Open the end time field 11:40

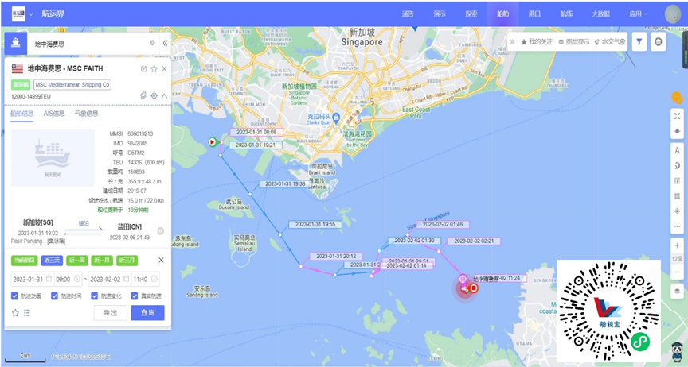click(145, 279)
